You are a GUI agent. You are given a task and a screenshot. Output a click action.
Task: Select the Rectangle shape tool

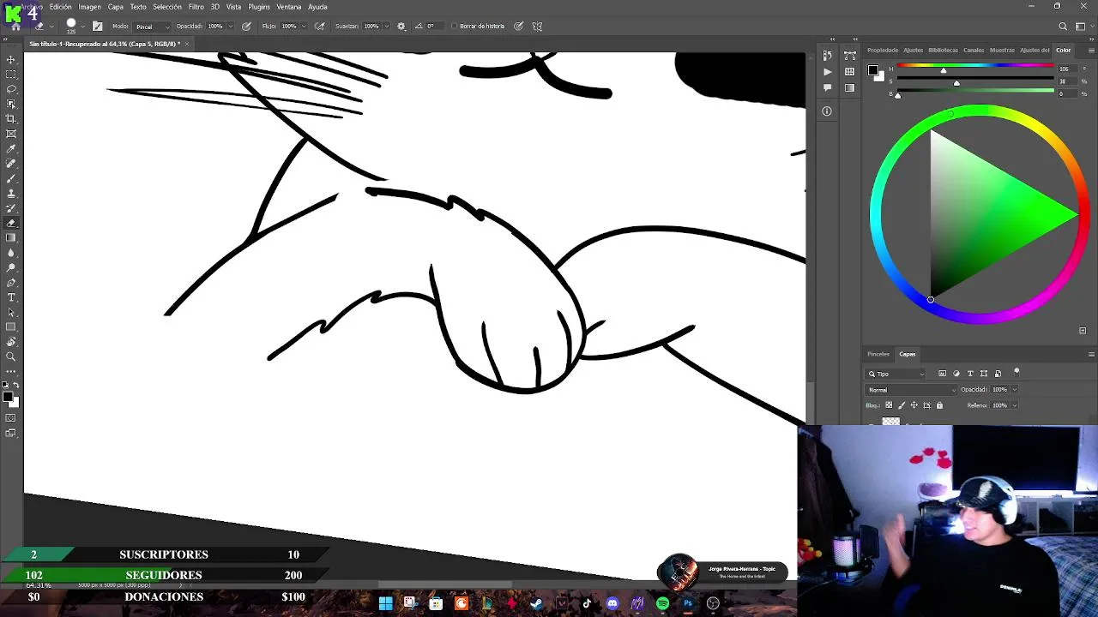(x=11, y=327)
